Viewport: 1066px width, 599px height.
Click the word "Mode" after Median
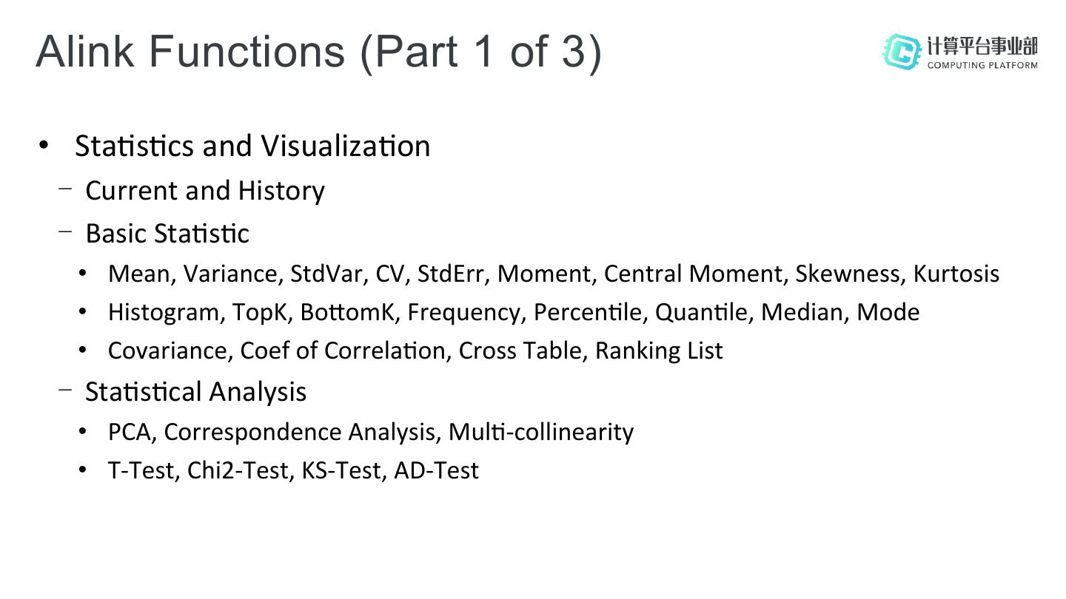(888, 312)
